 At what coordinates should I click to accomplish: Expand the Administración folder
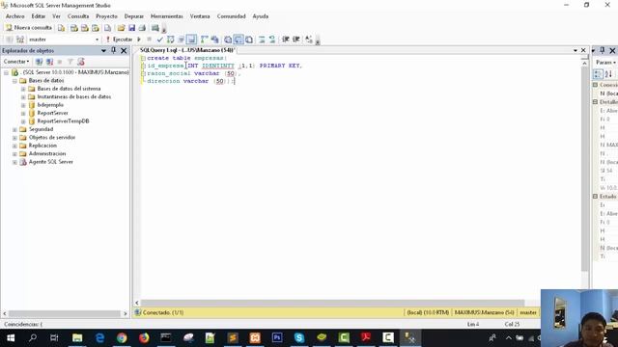pos(14,154)
